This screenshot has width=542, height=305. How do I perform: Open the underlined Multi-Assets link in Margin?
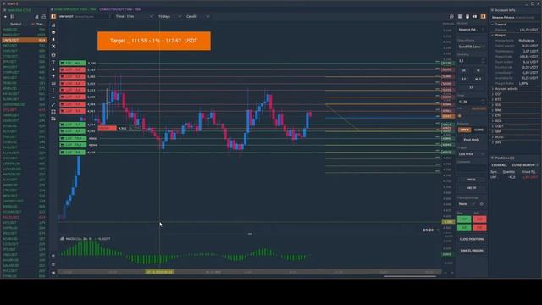[526, 41]
